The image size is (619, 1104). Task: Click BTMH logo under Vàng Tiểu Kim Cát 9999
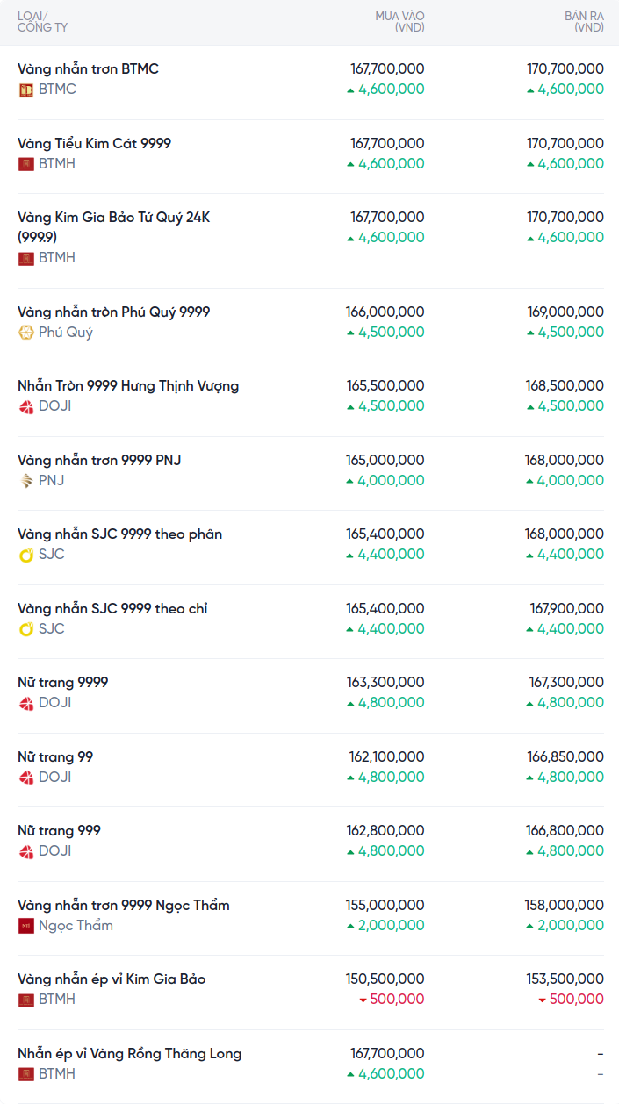26,164
